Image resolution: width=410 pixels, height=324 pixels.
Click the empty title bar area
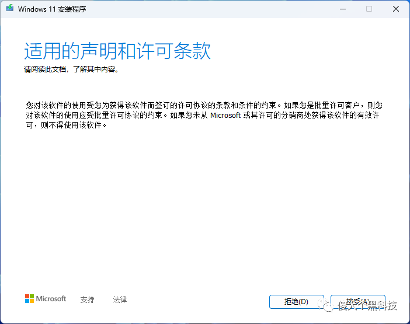[204, 9]
